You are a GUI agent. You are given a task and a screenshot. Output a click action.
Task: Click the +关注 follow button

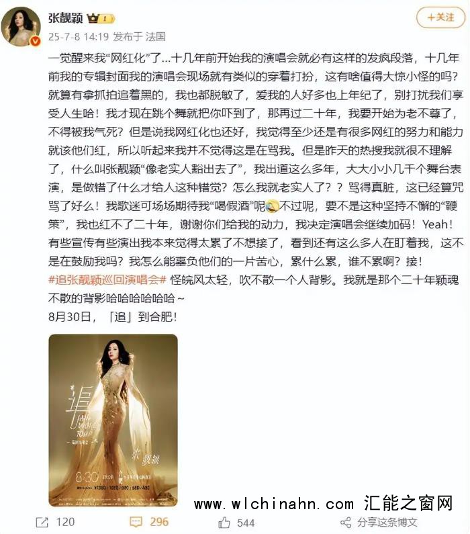440,17
